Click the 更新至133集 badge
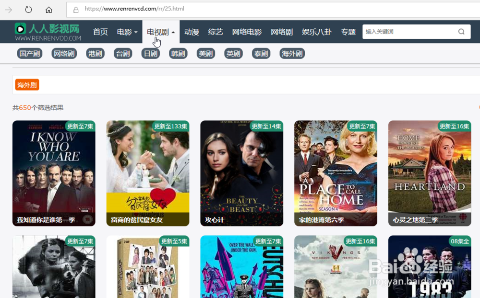480x298 pixels. pos(171,126)
